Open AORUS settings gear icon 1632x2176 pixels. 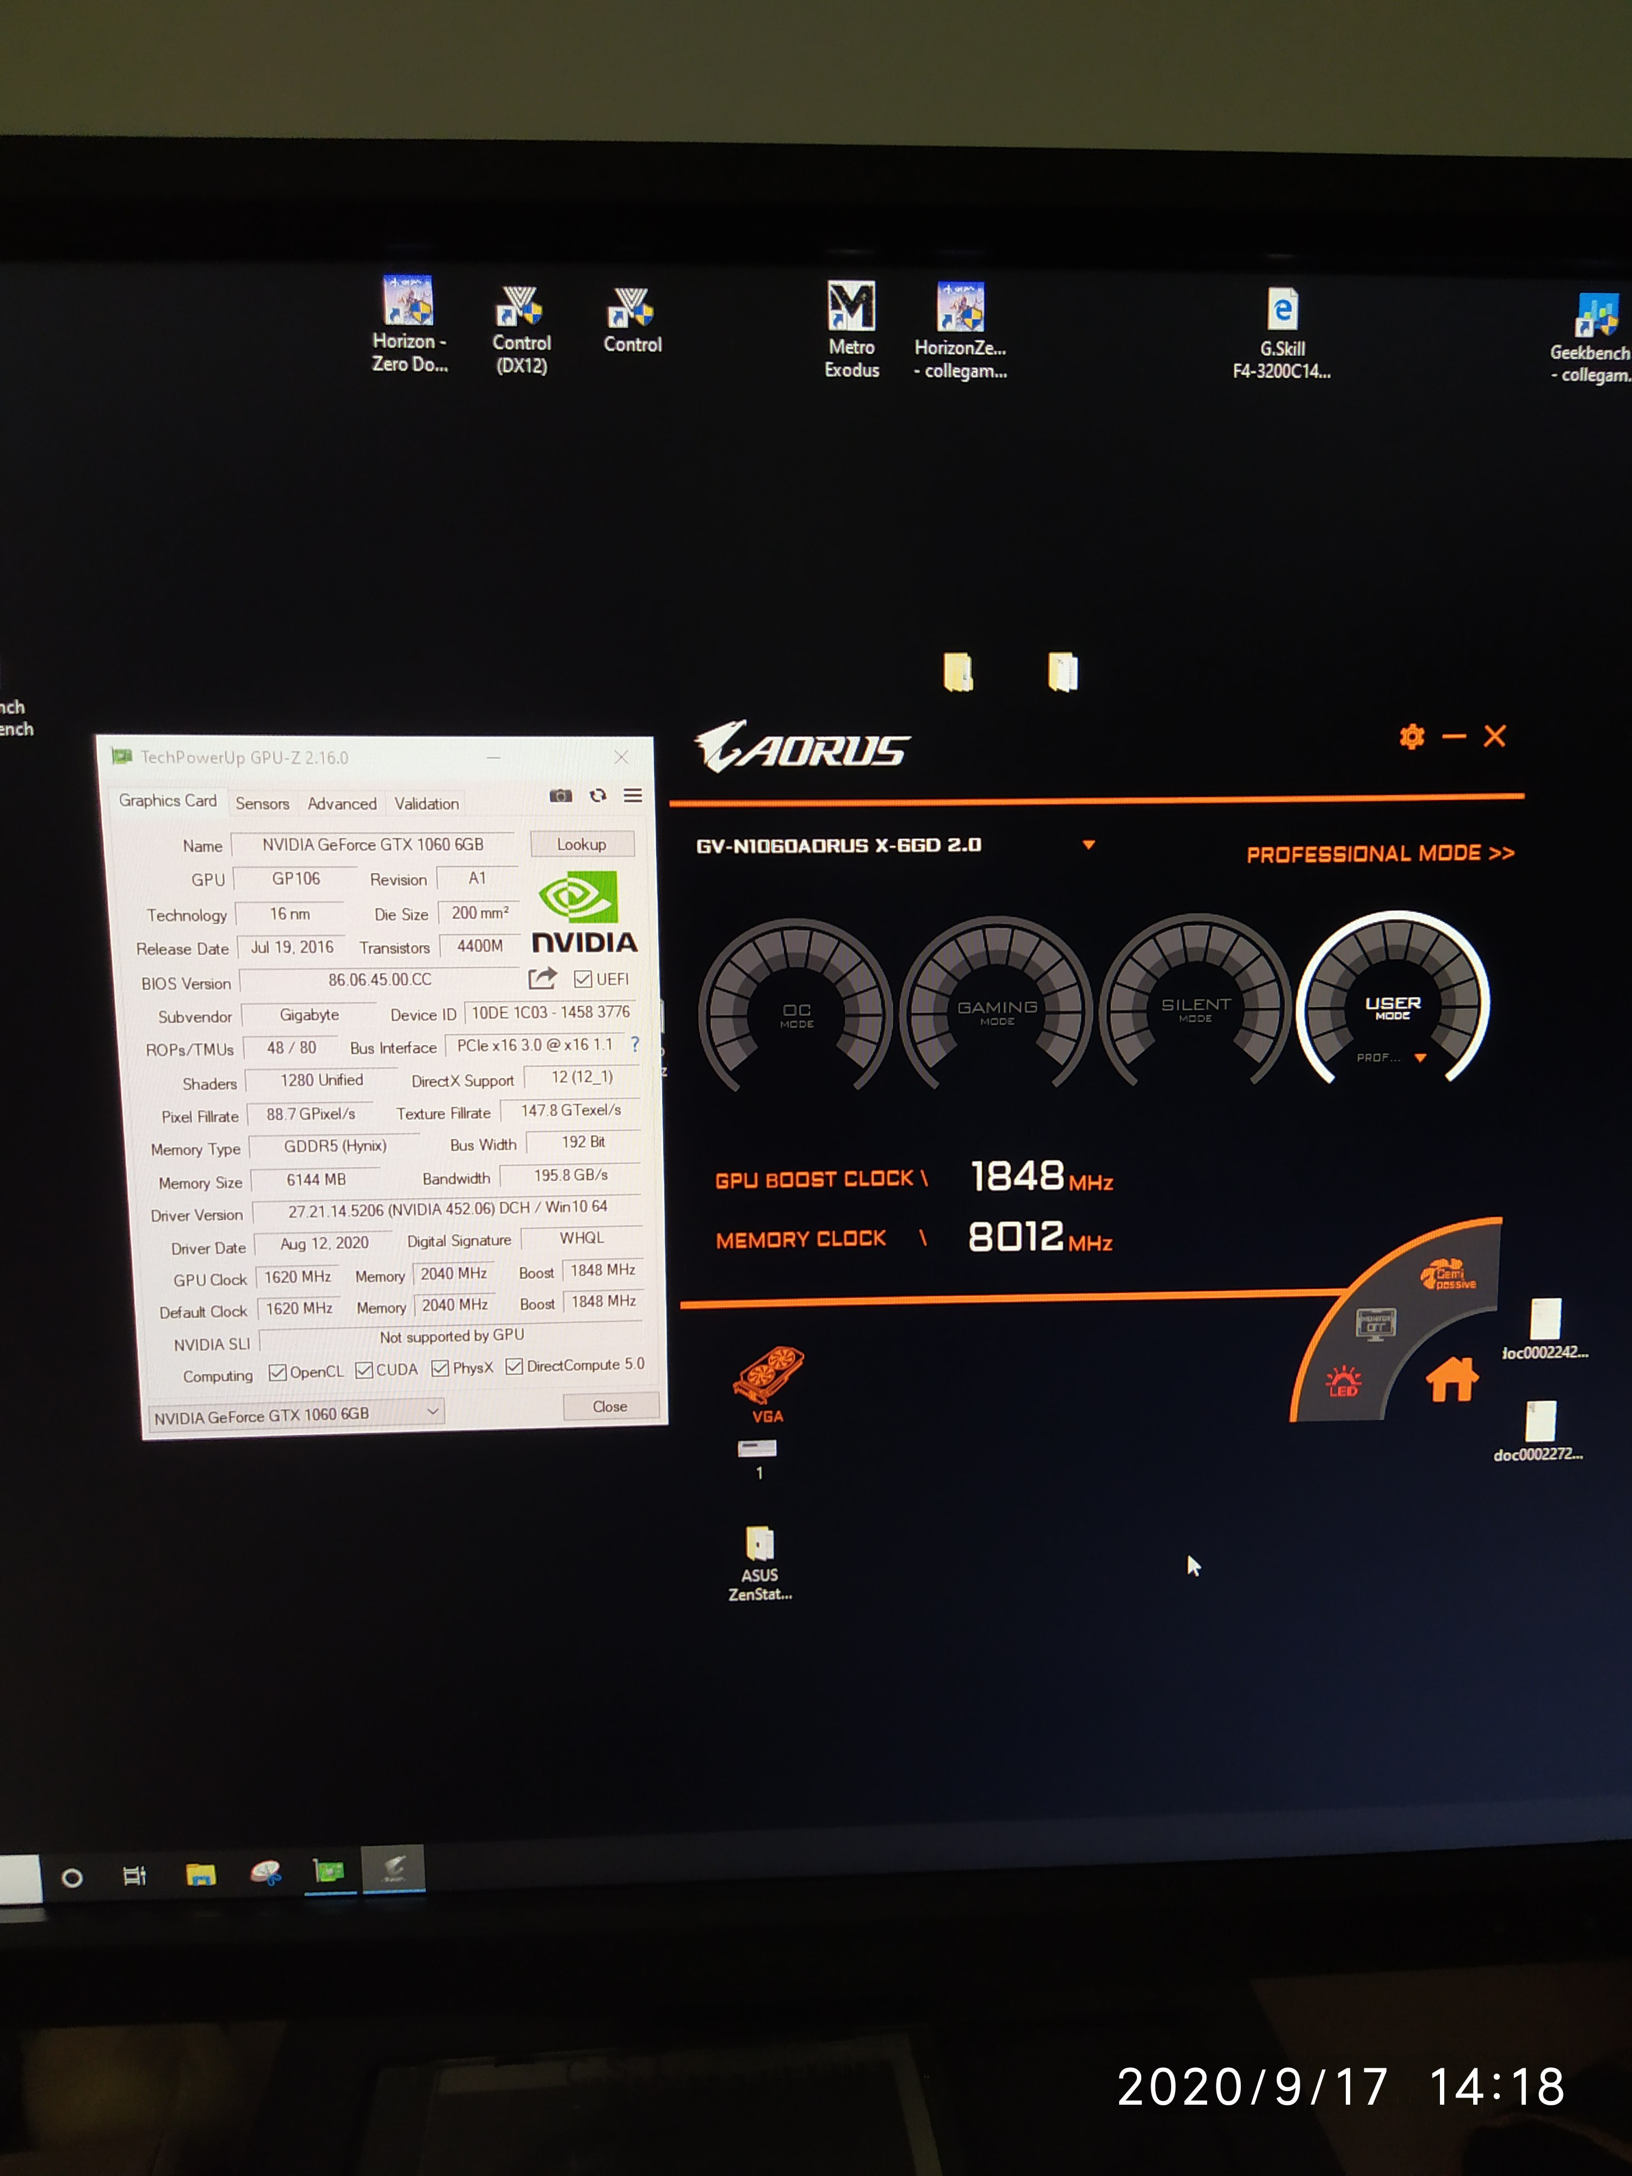[x=1412, y=737]
